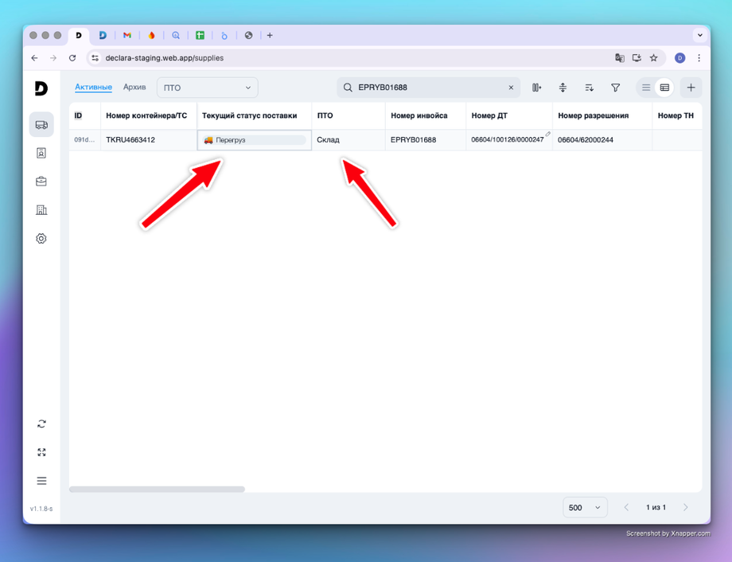Open the Chrome profile avatar D
This screenshot has height=562, width=732.
click(x=679, y=58)
